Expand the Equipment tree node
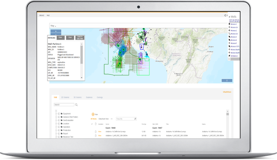 coord(56,114)
